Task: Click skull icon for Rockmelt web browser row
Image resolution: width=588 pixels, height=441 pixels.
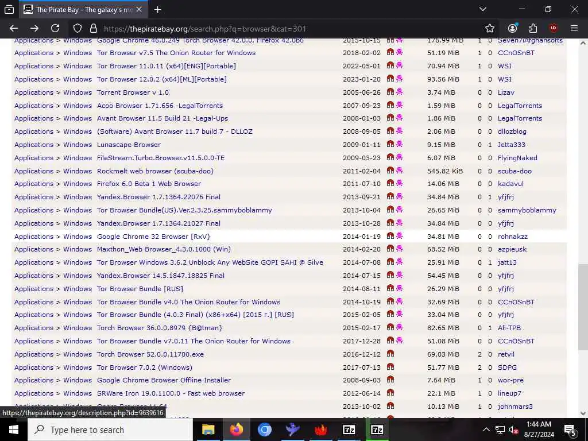Action: coord(400,170)
